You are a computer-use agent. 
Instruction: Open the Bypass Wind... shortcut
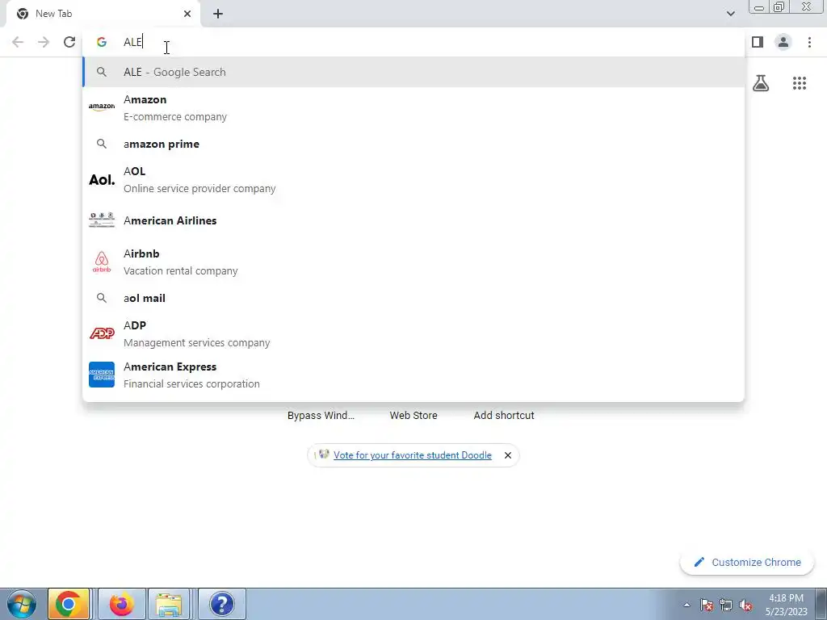321,416
